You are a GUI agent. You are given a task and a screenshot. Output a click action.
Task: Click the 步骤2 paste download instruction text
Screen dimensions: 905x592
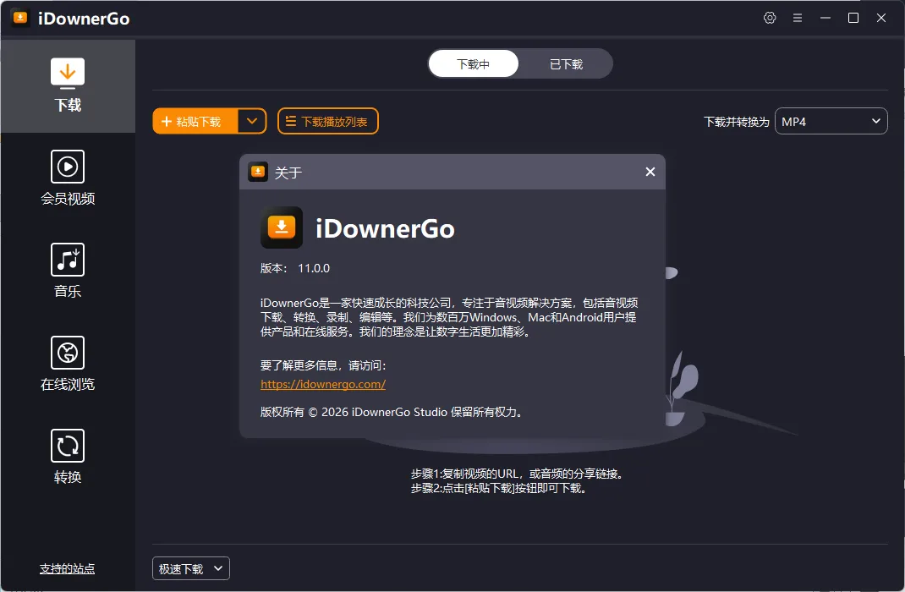tap(499, 488)
